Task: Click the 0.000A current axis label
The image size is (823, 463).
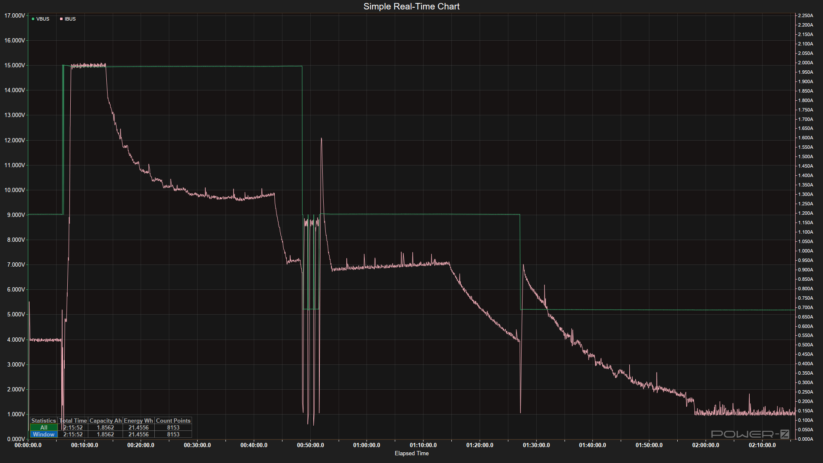Action: pos(805,439)
